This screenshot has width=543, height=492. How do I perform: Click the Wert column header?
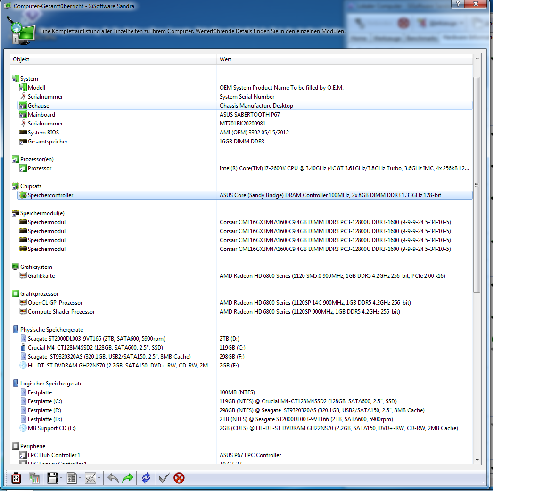[345, 59]
